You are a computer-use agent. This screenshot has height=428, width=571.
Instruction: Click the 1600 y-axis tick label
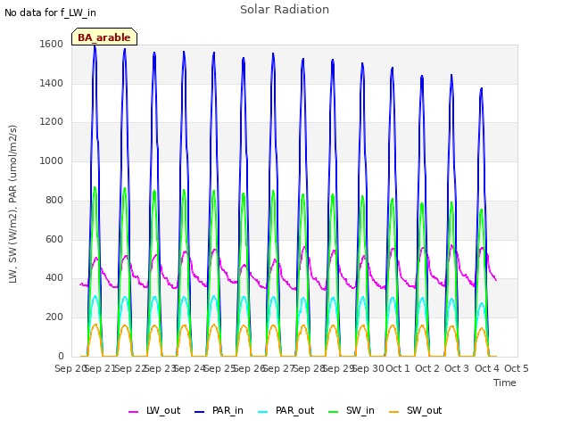click(x=52, y=44)
